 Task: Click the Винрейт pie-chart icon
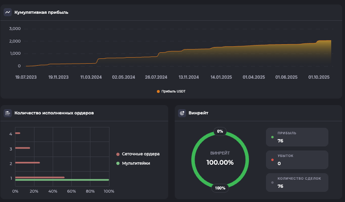coord(182,113)
